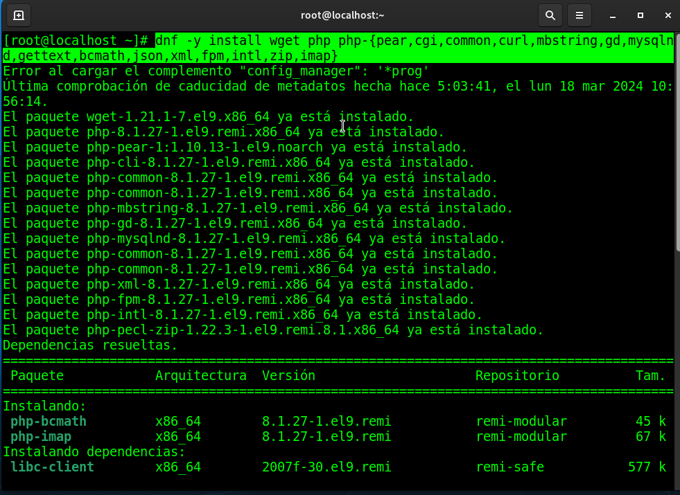Screen dimensions: 680x495
Task: Click the php-bcmath package name
Action: 49,421
